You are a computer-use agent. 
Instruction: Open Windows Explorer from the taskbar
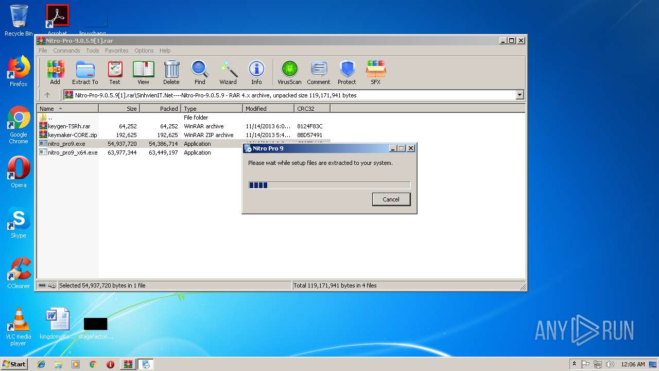[x=58, y=364]
